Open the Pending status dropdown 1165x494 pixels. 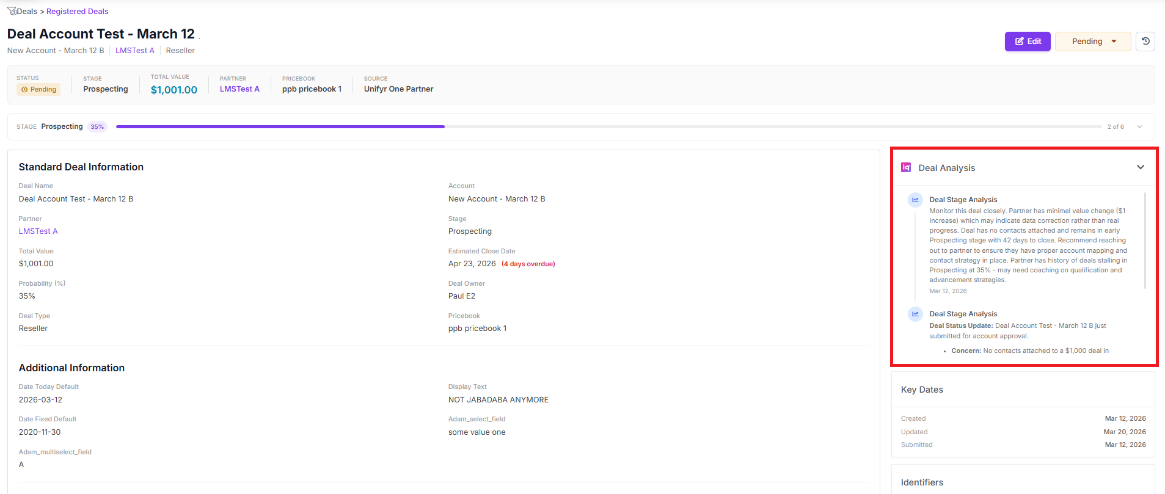1093,42
